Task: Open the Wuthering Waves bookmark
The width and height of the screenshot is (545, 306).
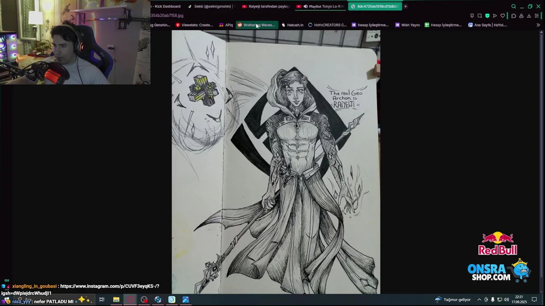Action: pyautogui.click(x=256, y=25)
